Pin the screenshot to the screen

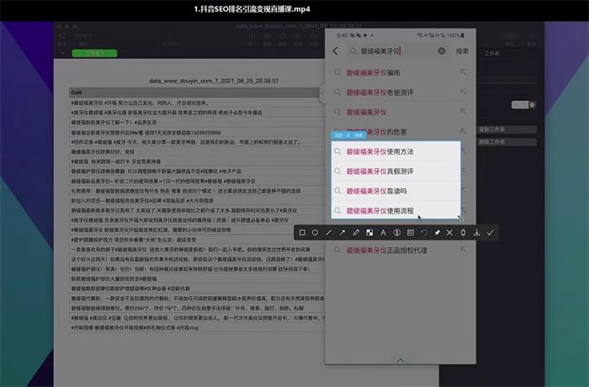(437, 232)
